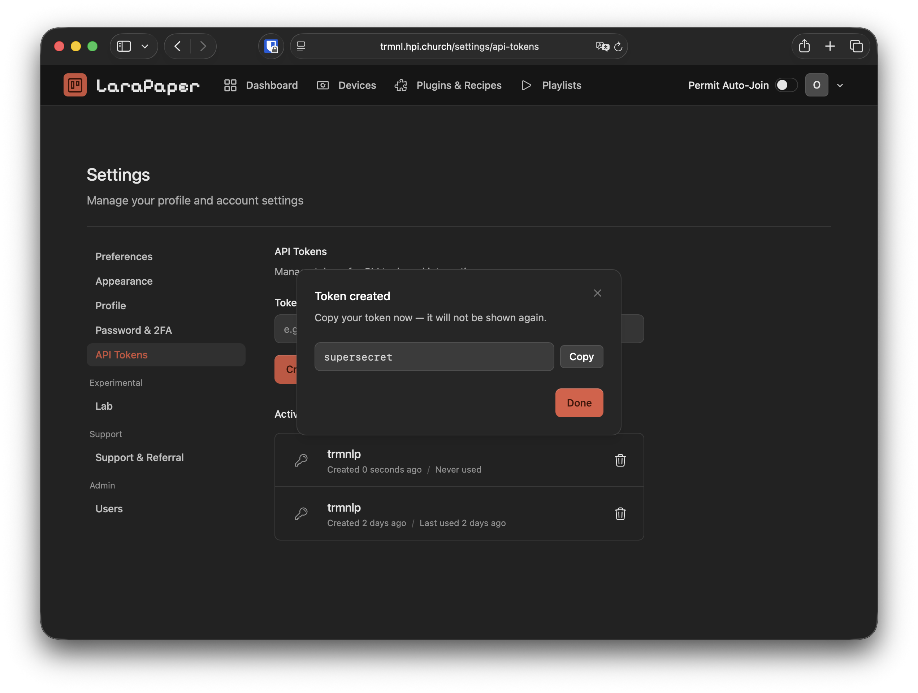
Task: Select the supersecret token field
Action: click(434, 357)
